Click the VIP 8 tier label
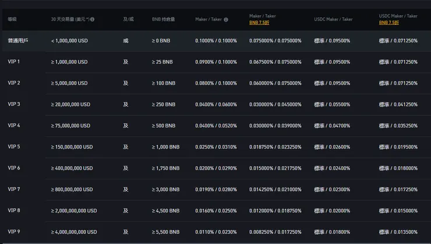The width and height of the screenshot is (431, 244). pos(14,210)
